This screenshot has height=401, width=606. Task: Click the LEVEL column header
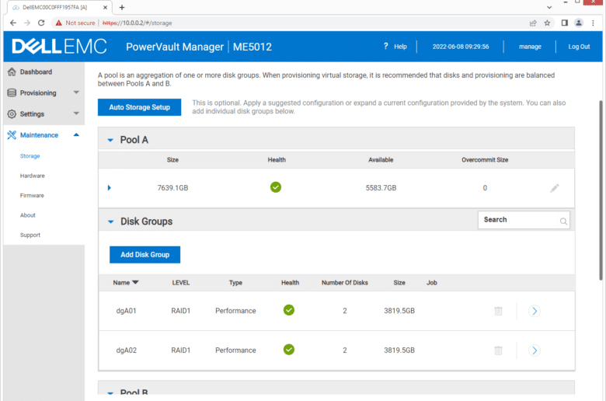[181, 283]
